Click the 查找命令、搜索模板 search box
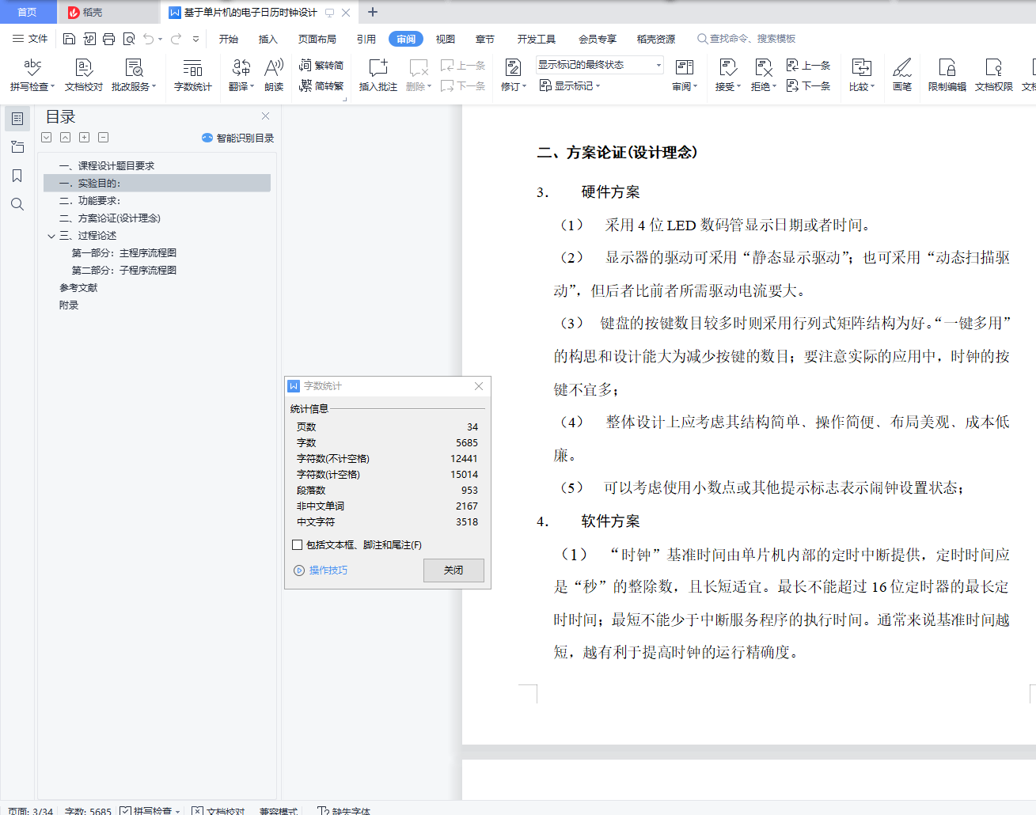1036x815 pixels. 746,39
